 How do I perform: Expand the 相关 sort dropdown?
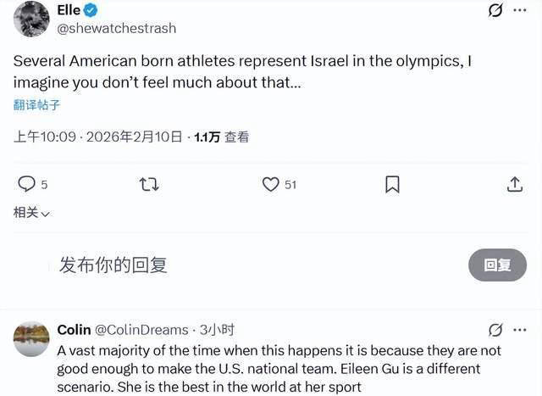click(x=31, y=213)
